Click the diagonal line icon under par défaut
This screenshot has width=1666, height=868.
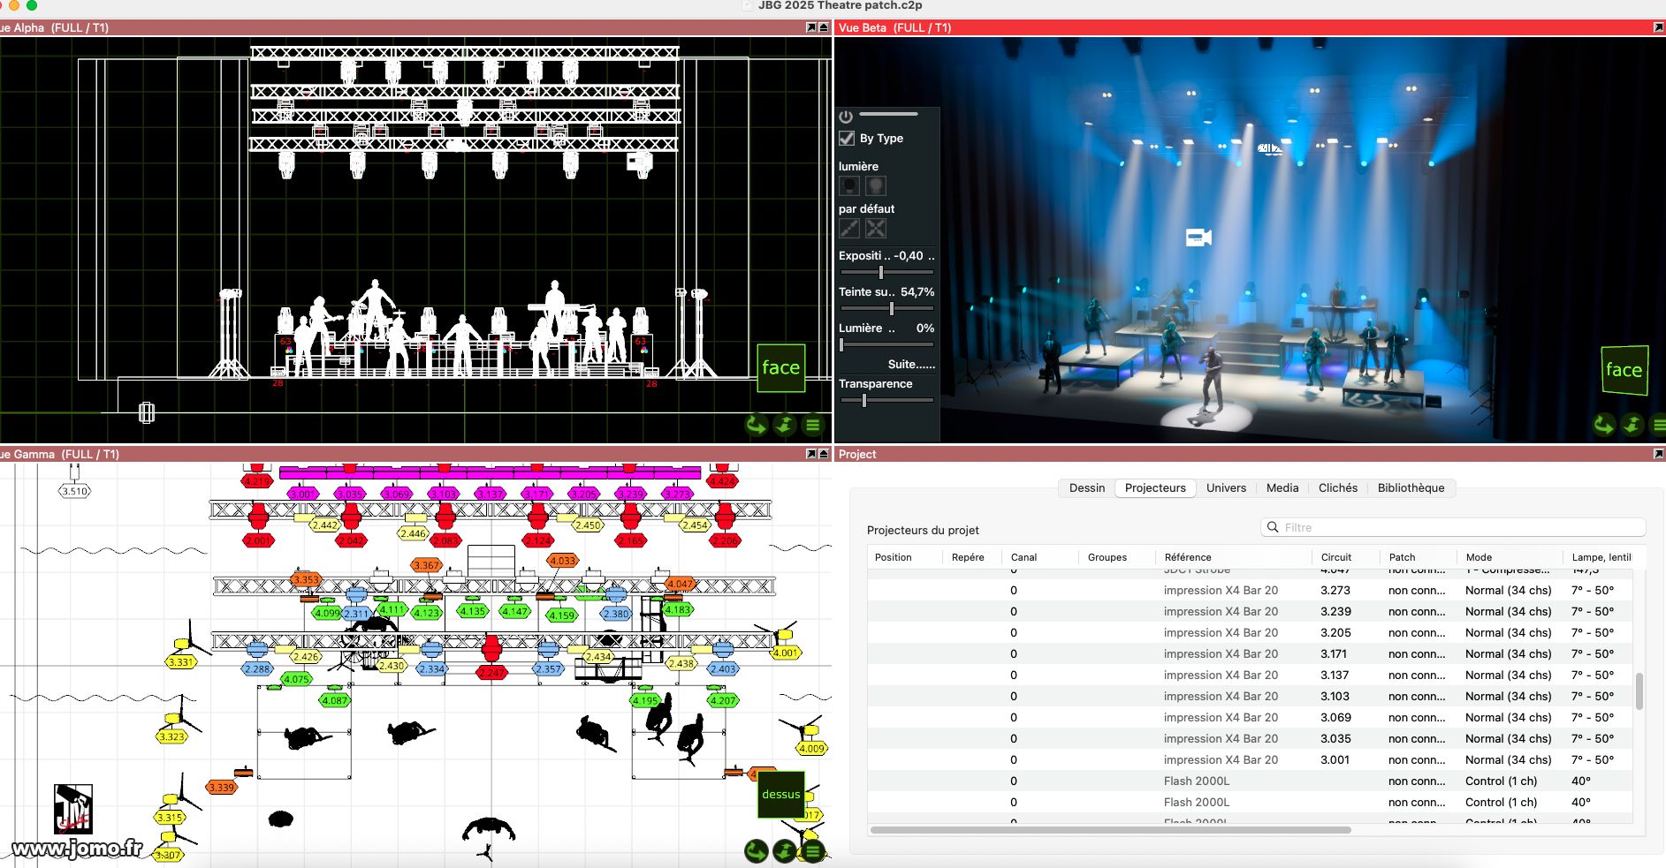pyautogui.click(x=849, y=229)
